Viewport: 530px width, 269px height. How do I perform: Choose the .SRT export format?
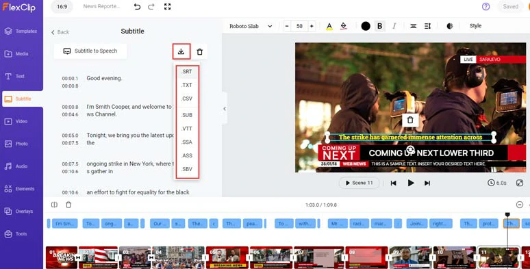[187, 72]
